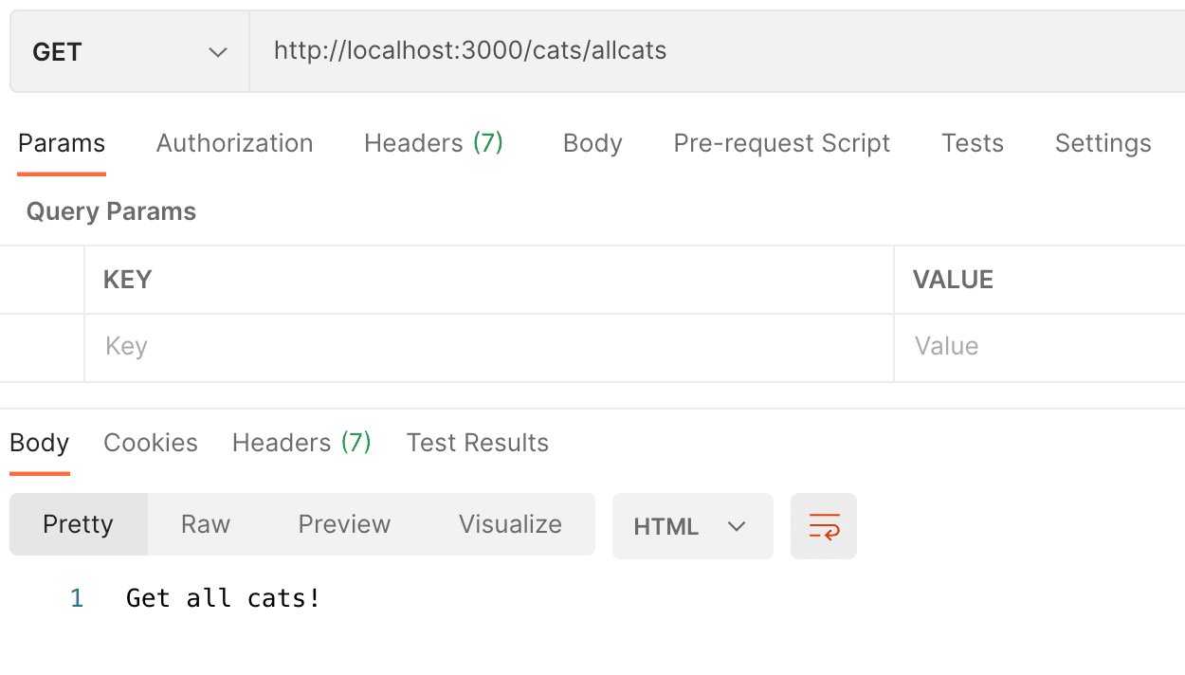Show the response Cookies tab
This screenshot has width=1185, height=675.
point(151,443)
